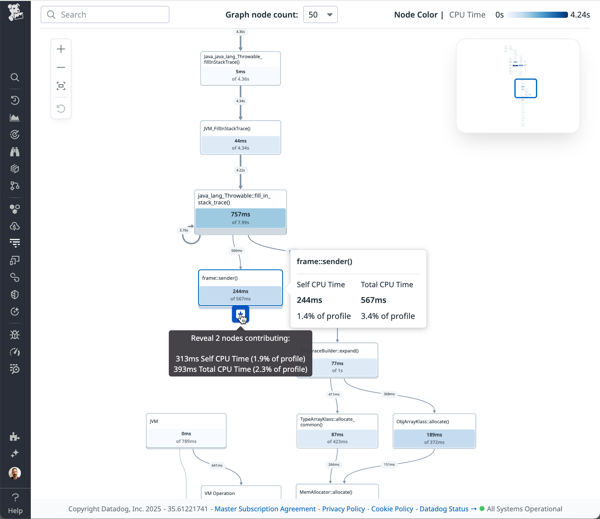Click the Cloud Cost cloud-dollar icon
This screenshot has width=600, height=519.
point(15,226)
